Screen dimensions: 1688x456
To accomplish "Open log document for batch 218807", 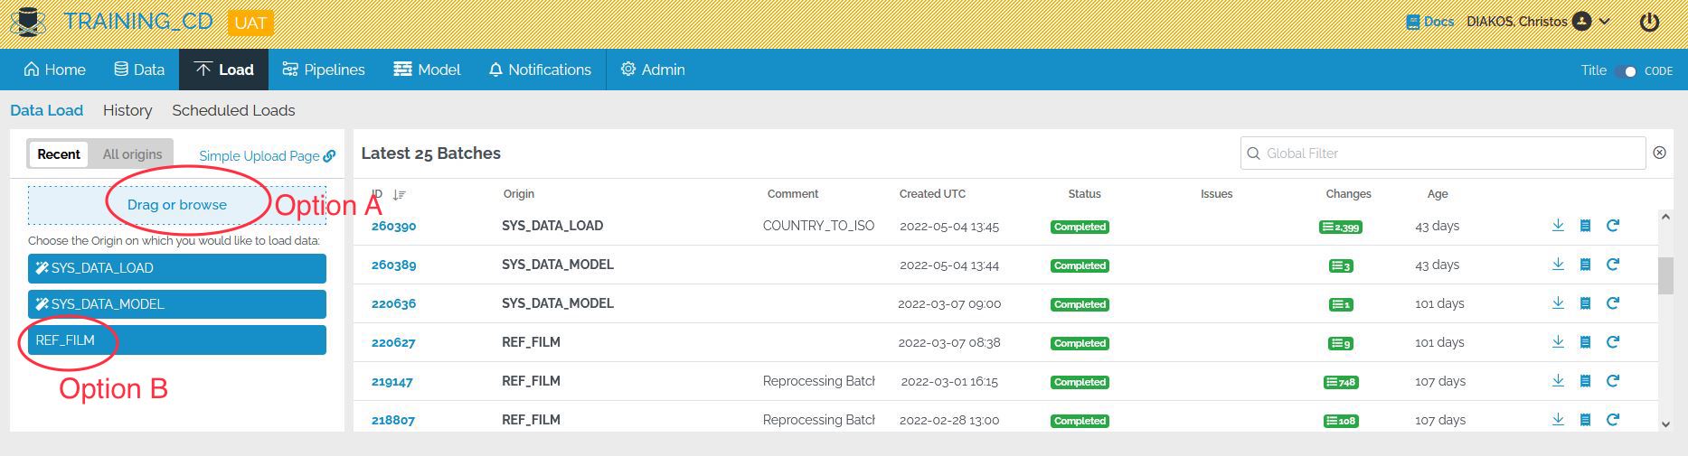I will tap(1585, 420).
